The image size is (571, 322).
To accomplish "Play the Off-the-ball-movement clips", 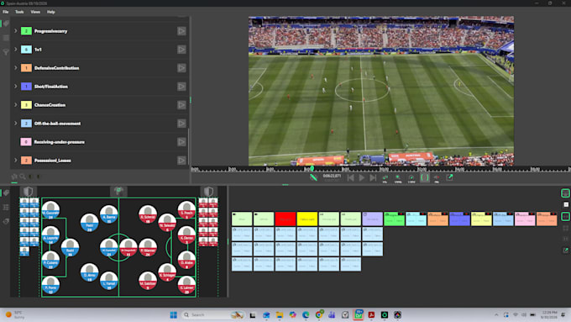I will tap(181, 124).
